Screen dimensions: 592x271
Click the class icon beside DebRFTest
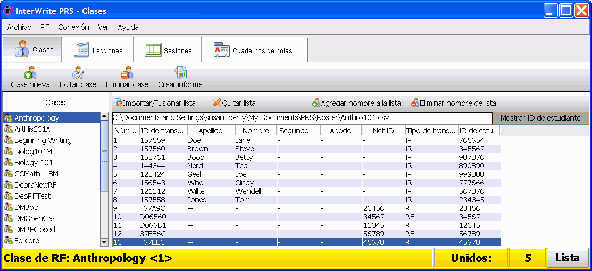(x=9, y=196)
